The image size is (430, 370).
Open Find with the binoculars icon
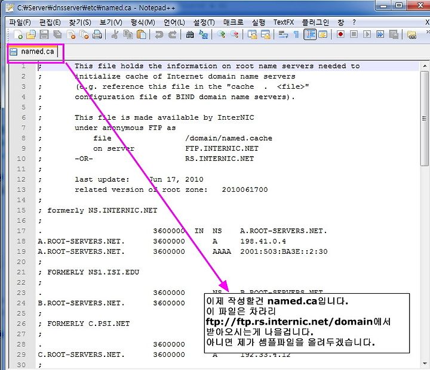[x=190, y=35]
